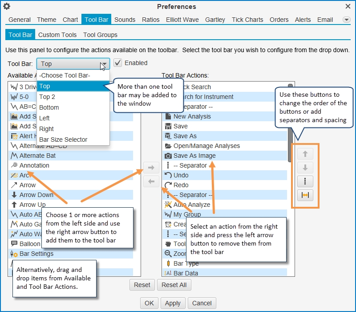Open the Tool Bar dropdown selector

(73, 64)
